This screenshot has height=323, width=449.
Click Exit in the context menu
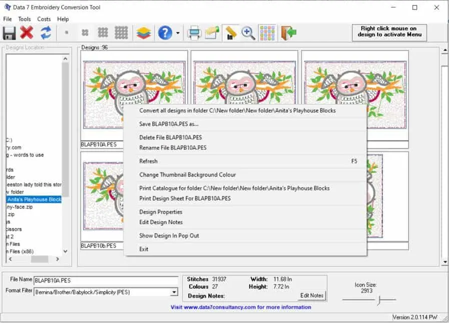point(245,249)
